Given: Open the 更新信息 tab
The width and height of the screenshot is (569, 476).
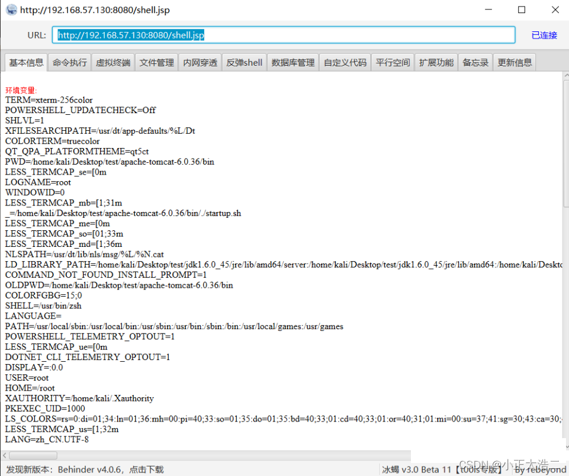Looking at the screenshot, I should point(514,62).
